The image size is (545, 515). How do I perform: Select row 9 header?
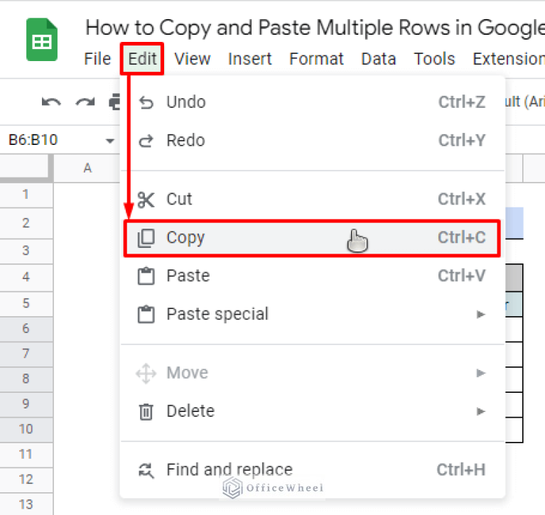pyautogui.click(x=26, y=404)
